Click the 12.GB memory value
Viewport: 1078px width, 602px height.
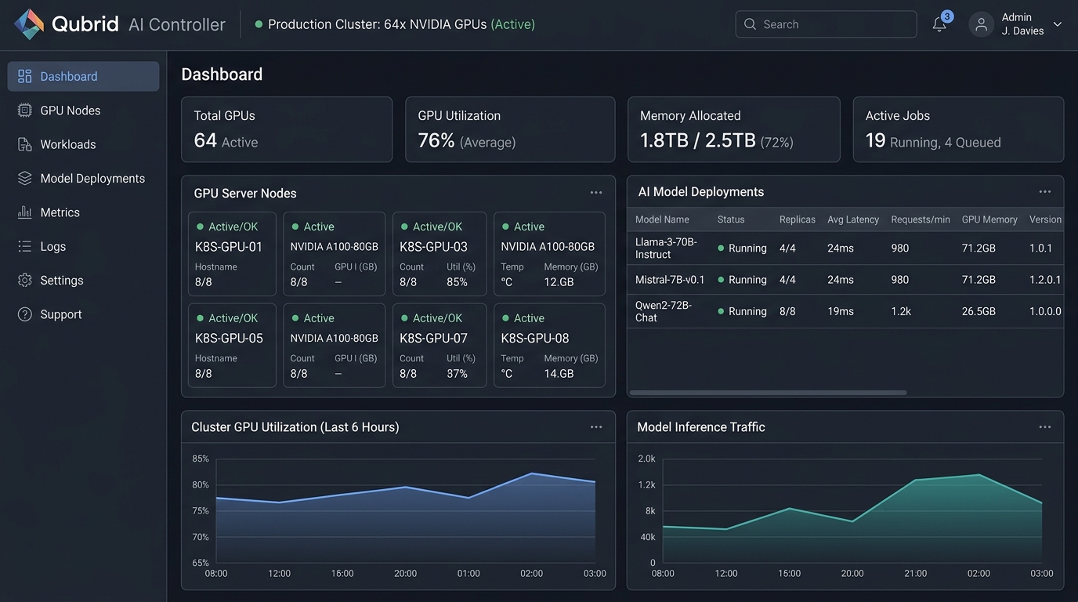point(559,282)
